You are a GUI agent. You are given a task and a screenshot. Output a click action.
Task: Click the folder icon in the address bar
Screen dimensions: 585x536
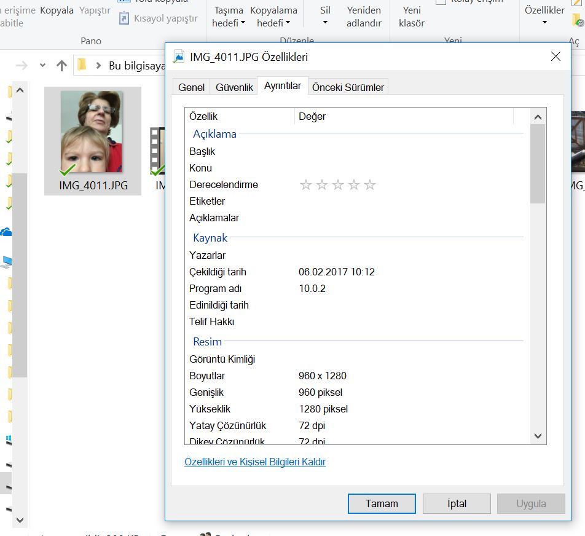point(82,65)
